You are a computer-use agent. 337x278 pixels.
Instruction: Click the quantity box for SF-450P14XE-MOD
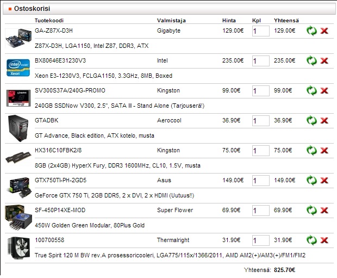261,211
